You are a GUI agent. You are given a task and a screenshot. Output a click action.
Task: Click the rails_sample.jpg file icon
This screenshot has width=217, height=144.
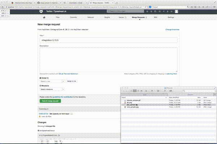(x=124, y=107)
